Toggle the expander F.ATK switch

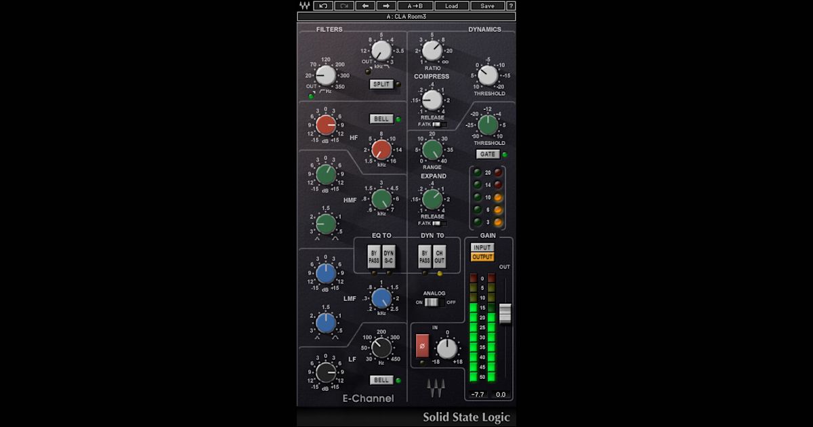click(440, 223)
